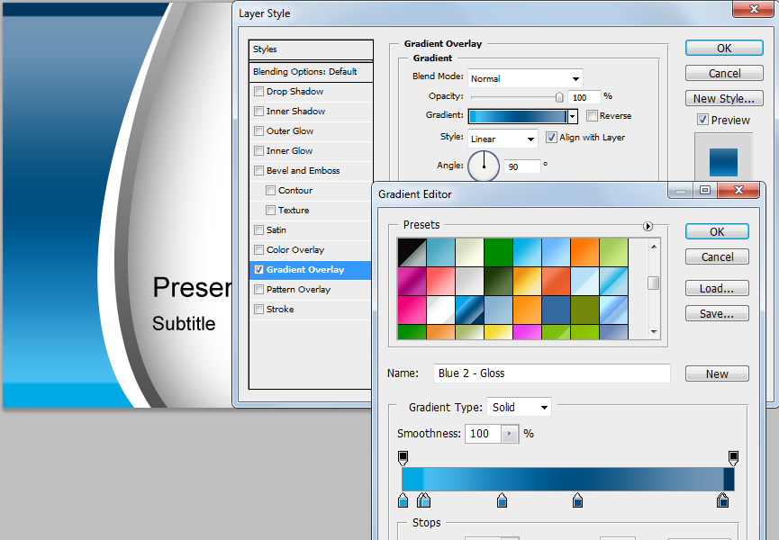Click the layer style preview thumbnail
Screen dimensions: 779x540
725,162
